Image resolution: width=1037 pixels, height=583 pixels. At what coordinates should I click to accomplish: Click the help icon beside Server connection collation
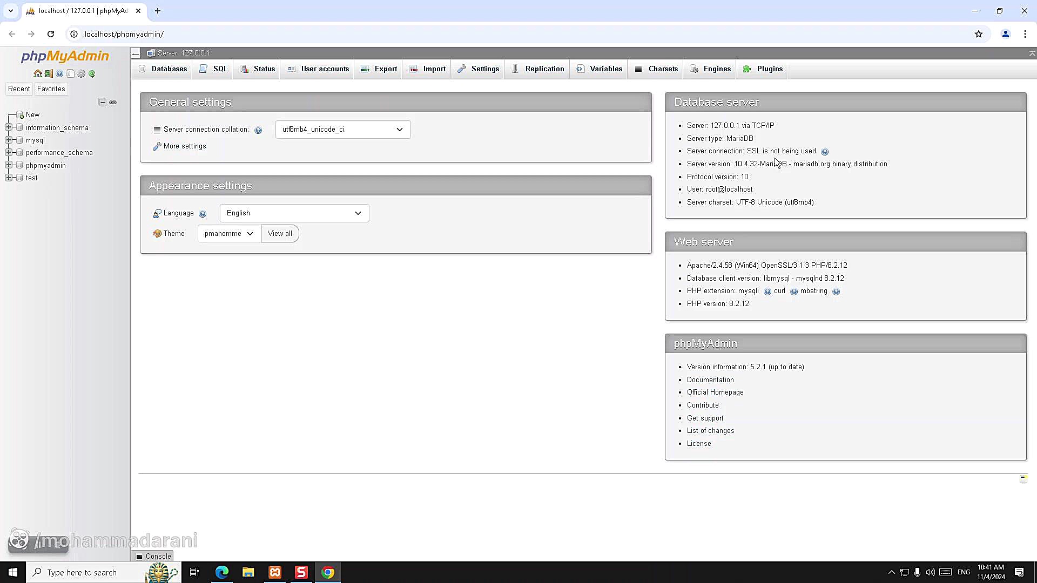tap(258, 130)
